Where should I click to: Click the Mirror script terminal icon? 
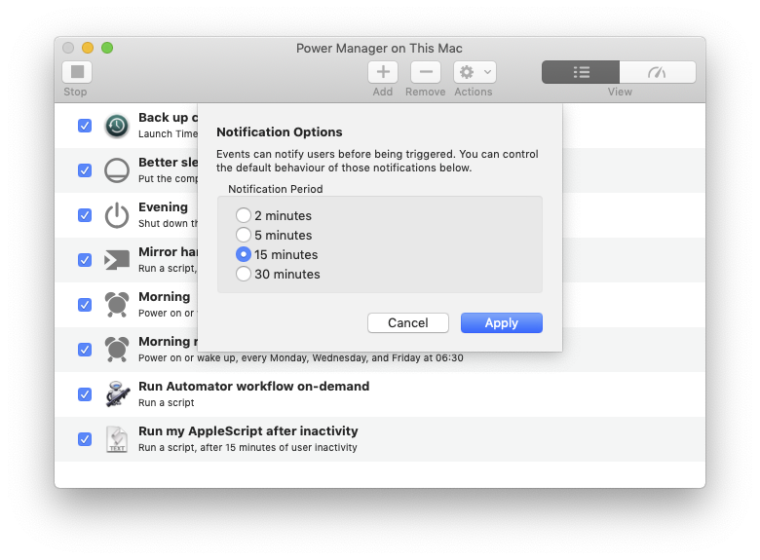click(117, 260)
